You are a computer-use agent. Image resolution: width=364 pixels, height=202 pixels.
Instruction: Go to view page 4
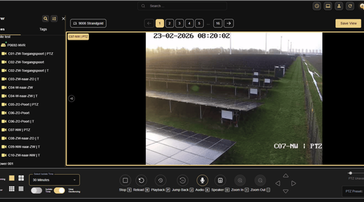pos(189,23)
